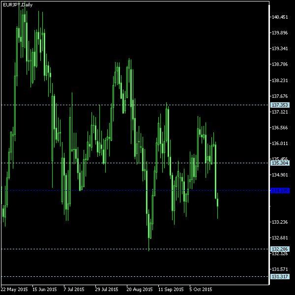Click the EURJPY,Daily chart title
Screen dimensions: 295x295
pyautogui.click(x=18, y=5)
